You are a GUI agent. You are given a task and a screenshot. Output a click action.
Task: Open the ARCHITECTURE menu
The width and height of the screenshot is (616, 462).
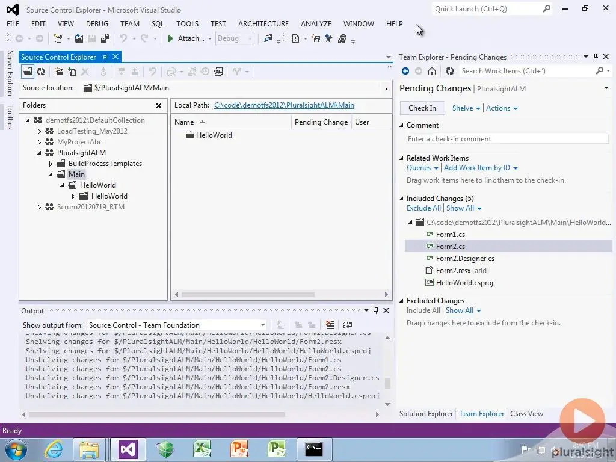[263, 24]
